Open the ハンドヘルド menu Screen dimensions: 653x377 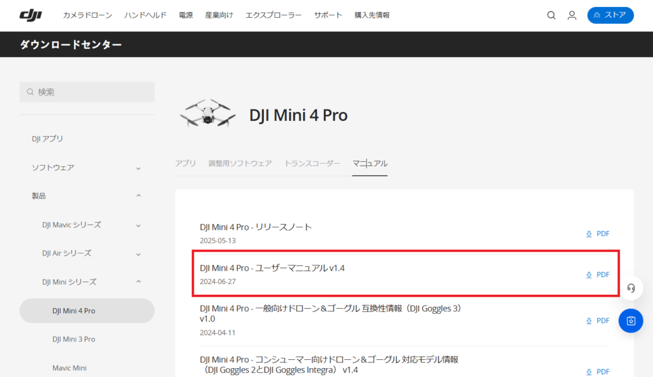(145, 15)
